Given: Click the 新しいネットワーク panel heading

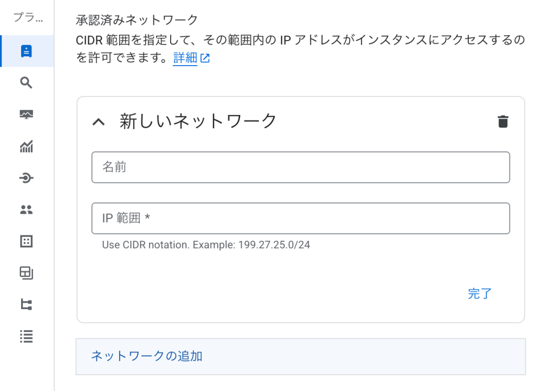Looking at the screenshot, I should pyautogui.click(x=198, y=121).
